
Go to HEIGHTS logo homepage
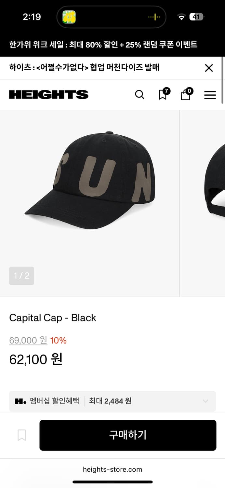(x=49, y=95)
